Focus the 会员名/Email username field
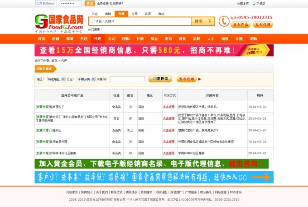The width and height of the screenshot is (308, 207). [x=46, y=3]
